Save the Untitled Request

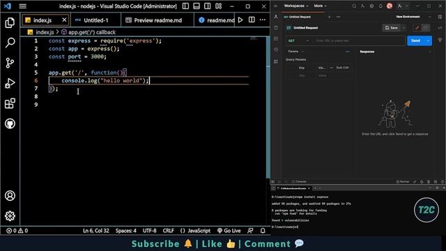(392, 28)
